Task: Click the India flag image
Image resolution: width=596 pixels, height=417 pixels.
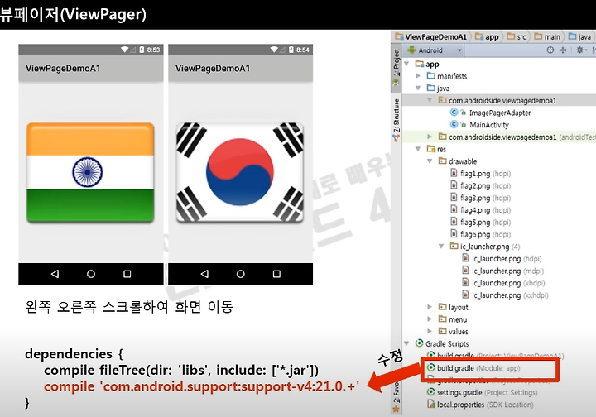Action: 90,172
